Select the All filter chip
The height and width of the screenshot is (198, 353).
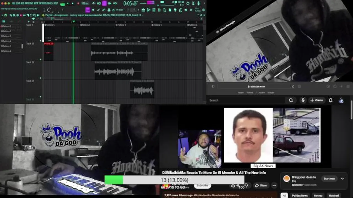(x=284, y=196)
